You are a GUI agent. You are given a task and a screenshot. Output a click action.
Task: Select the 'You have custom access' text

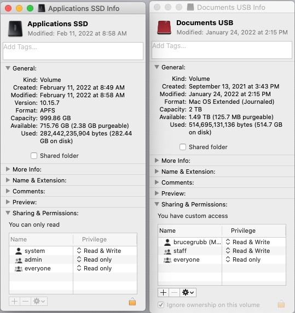point(193,216)
